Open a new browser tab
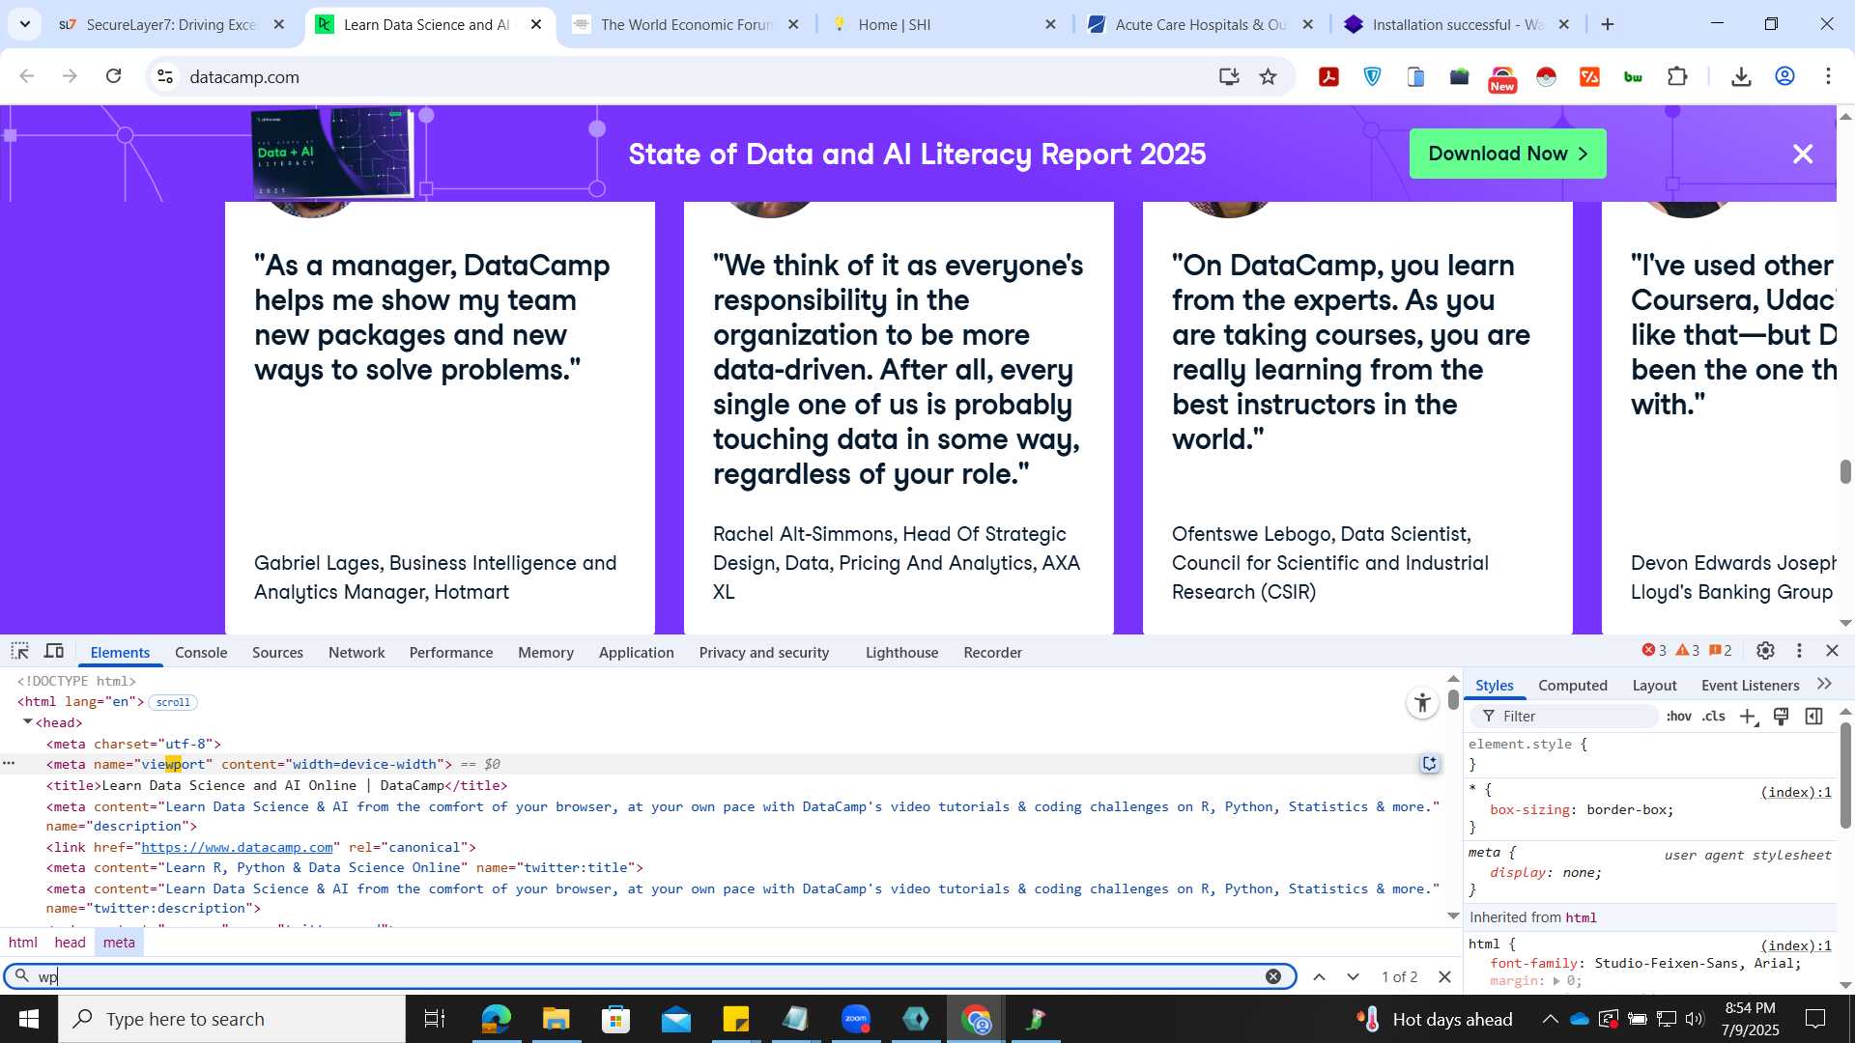1855x1043 pixels. pos(1608,24)
